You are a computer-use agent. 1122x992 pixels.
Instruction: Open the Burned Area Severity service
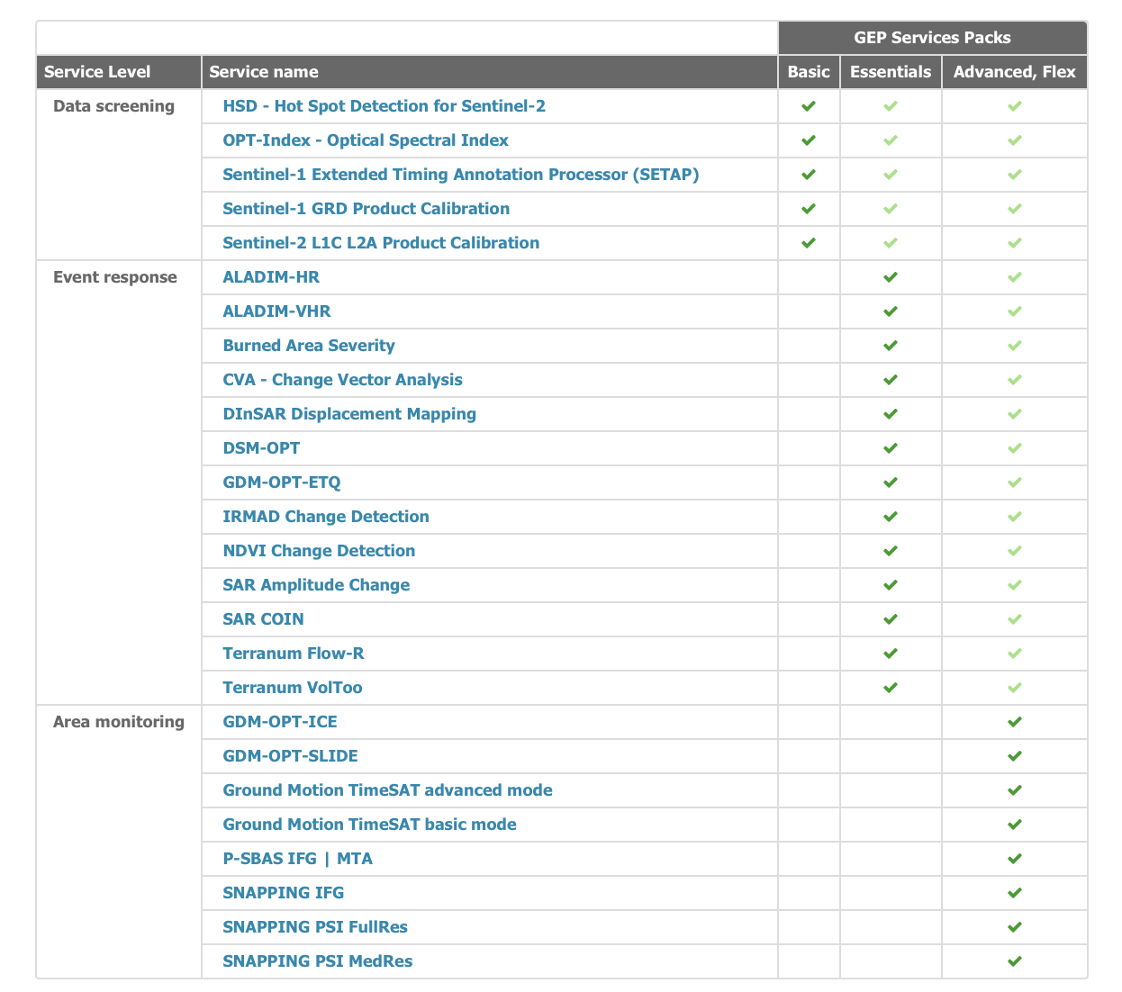coord(308,346)
